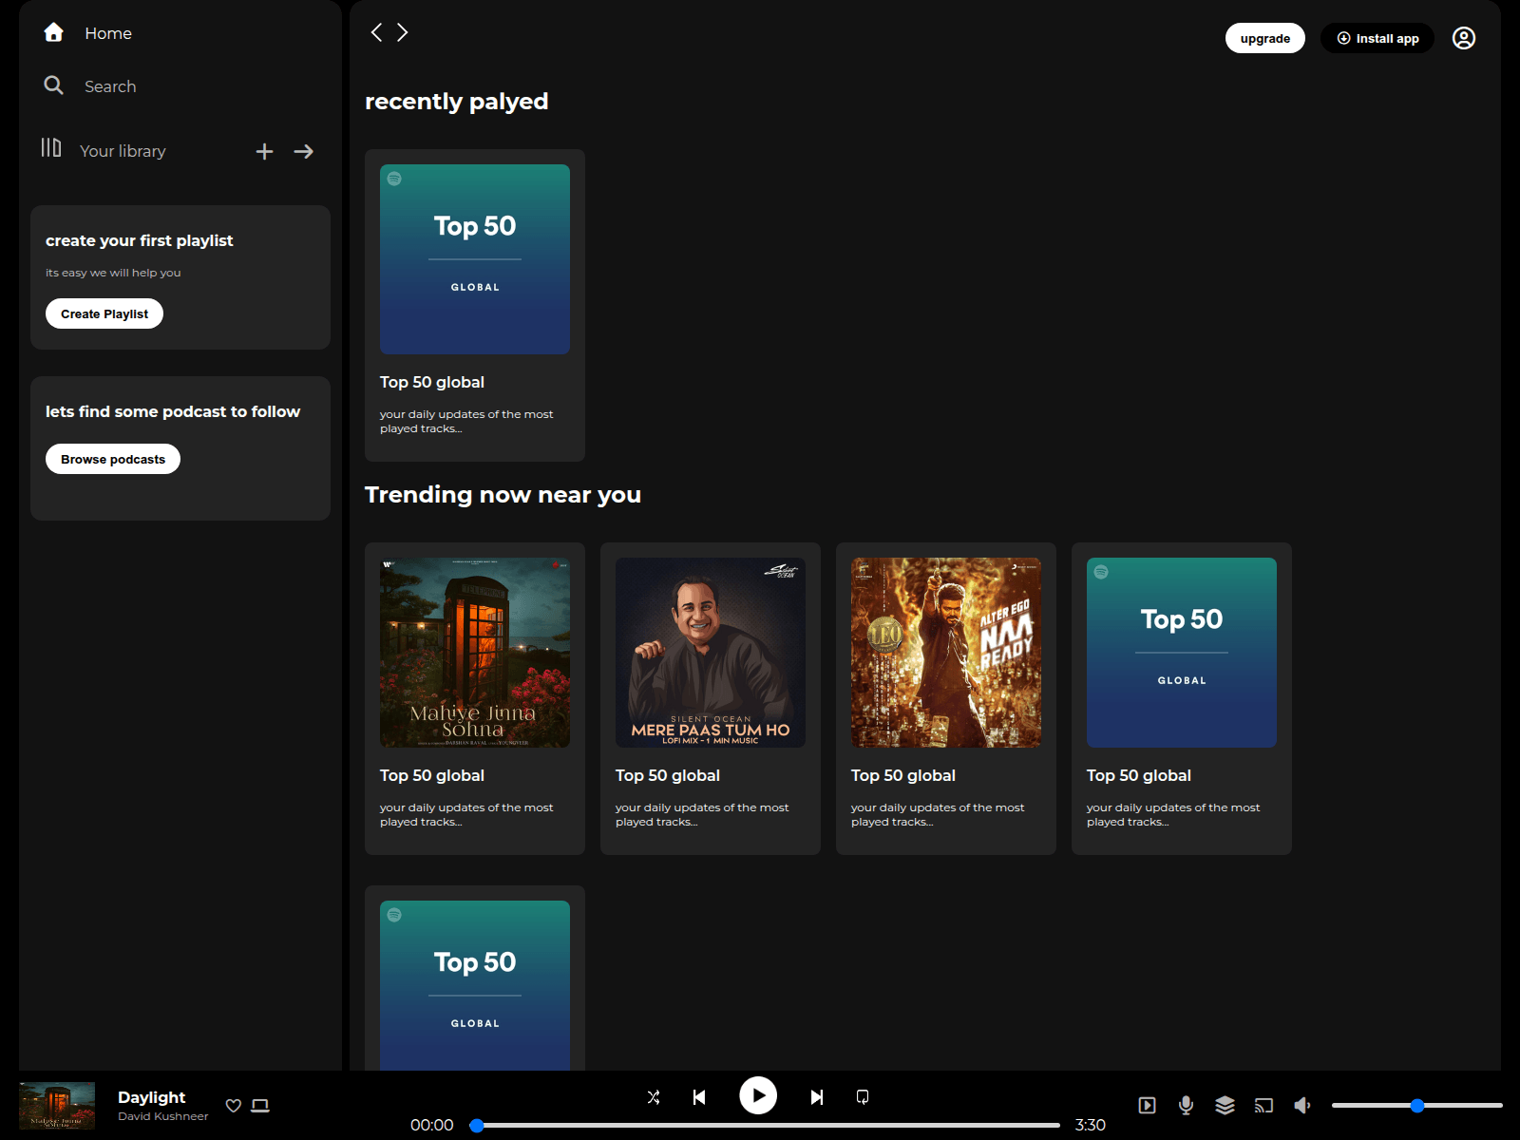Click 'lets find some podcast to follow' text

click(x=173, y=411)
